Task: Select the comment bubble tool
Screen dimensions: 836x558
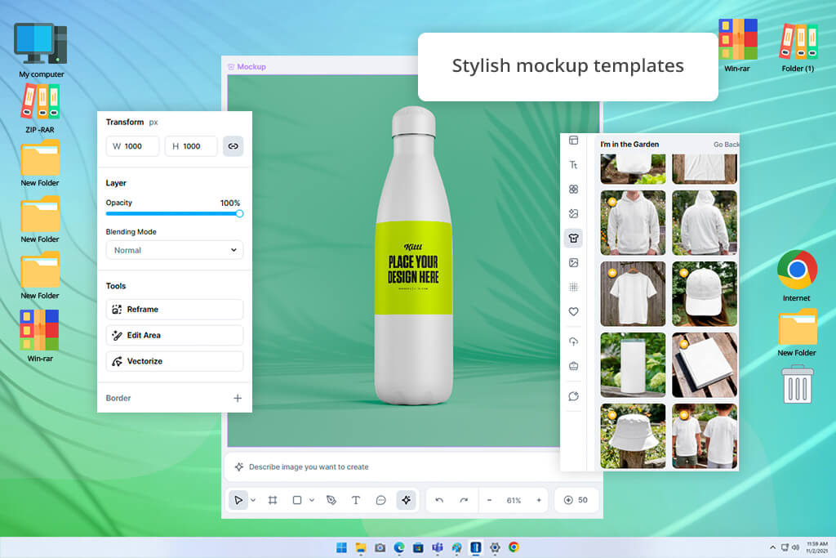Action: 380,500
